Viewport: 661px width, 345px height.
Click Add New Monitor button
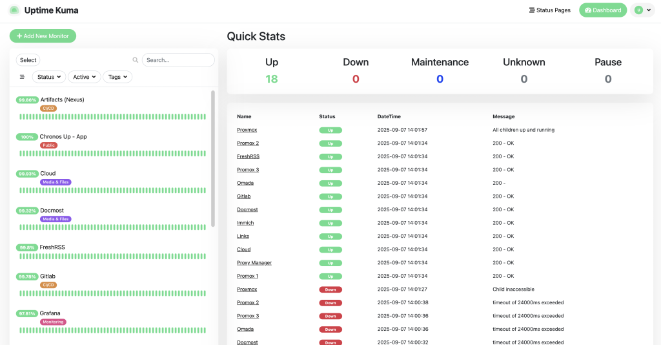point(43,36)
